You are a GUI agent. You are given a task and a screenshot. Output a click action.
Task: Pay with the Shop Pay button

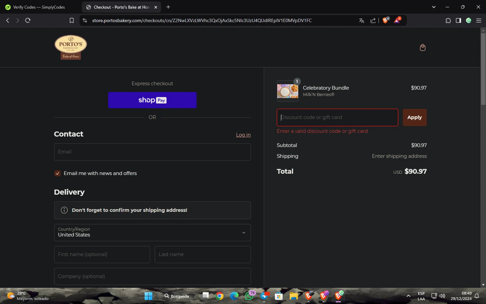point(152,100)
